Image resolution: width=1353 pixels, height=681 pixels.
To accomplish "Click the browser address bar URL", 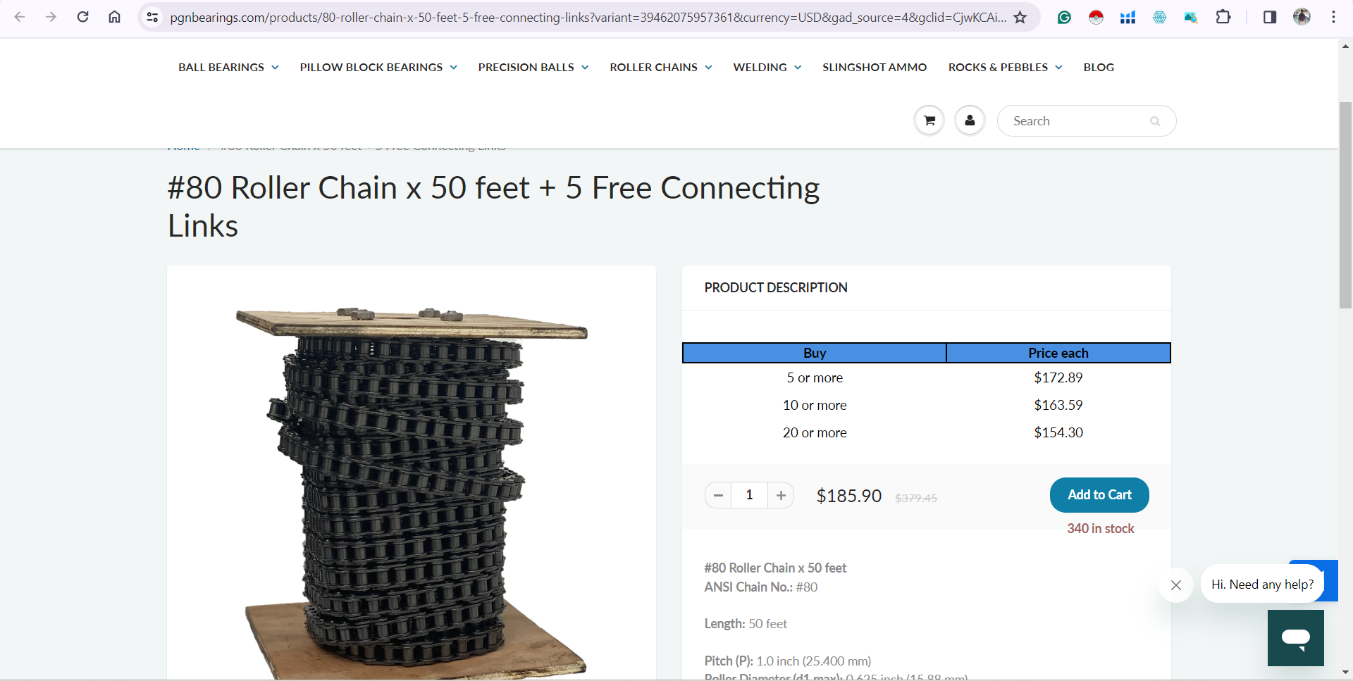I will [x=588, y=17].
